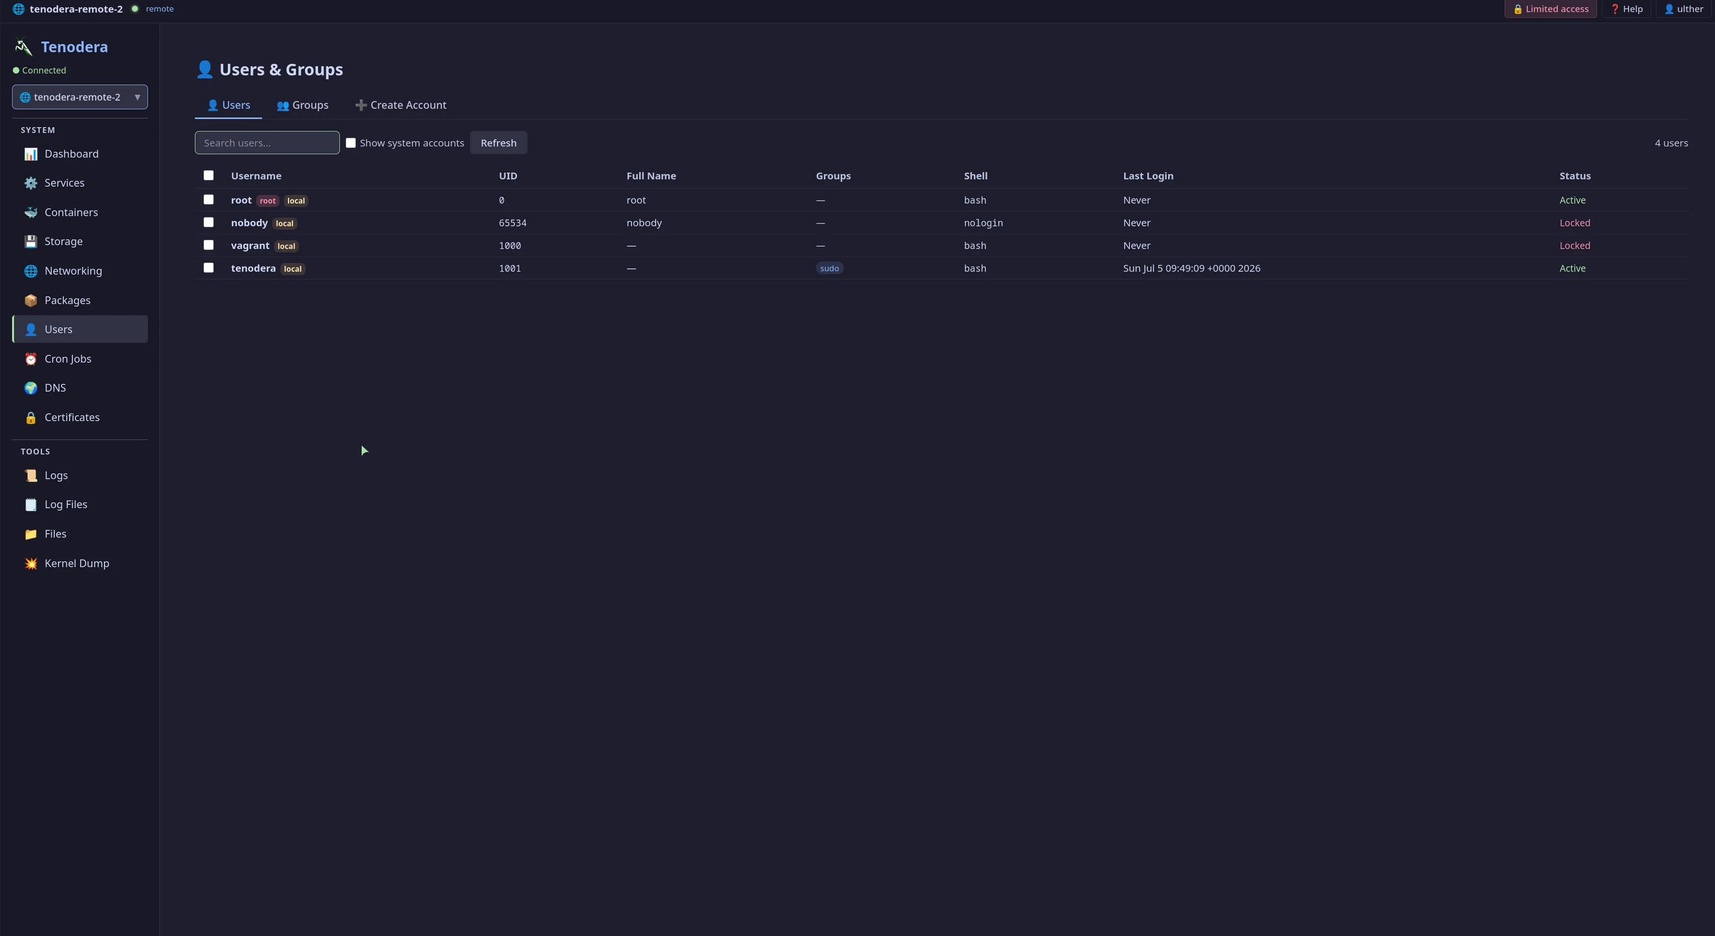1715x936 pixels.
Task: Click the Status column header
Action: [1575, 176]
